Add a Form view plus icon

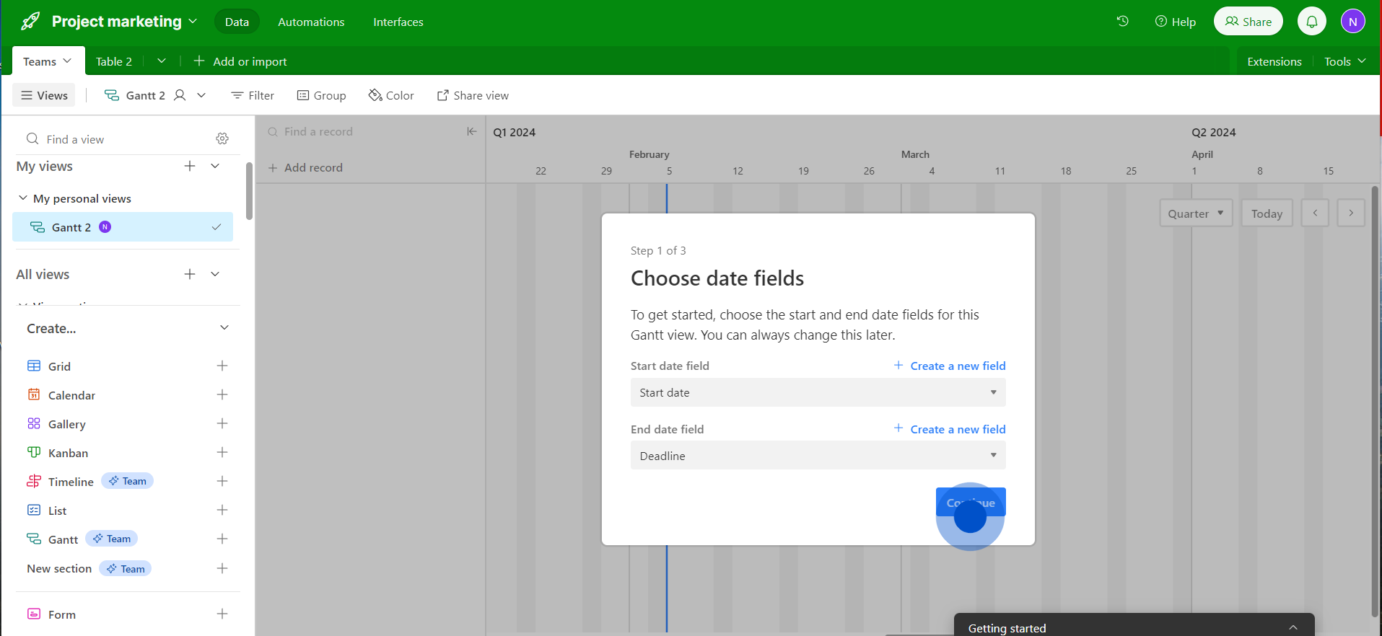click(222, 614)
